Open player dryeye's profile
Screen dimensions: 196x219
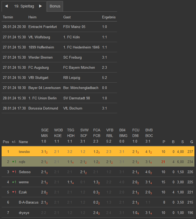pyautogui.click(x=24, y=212)
